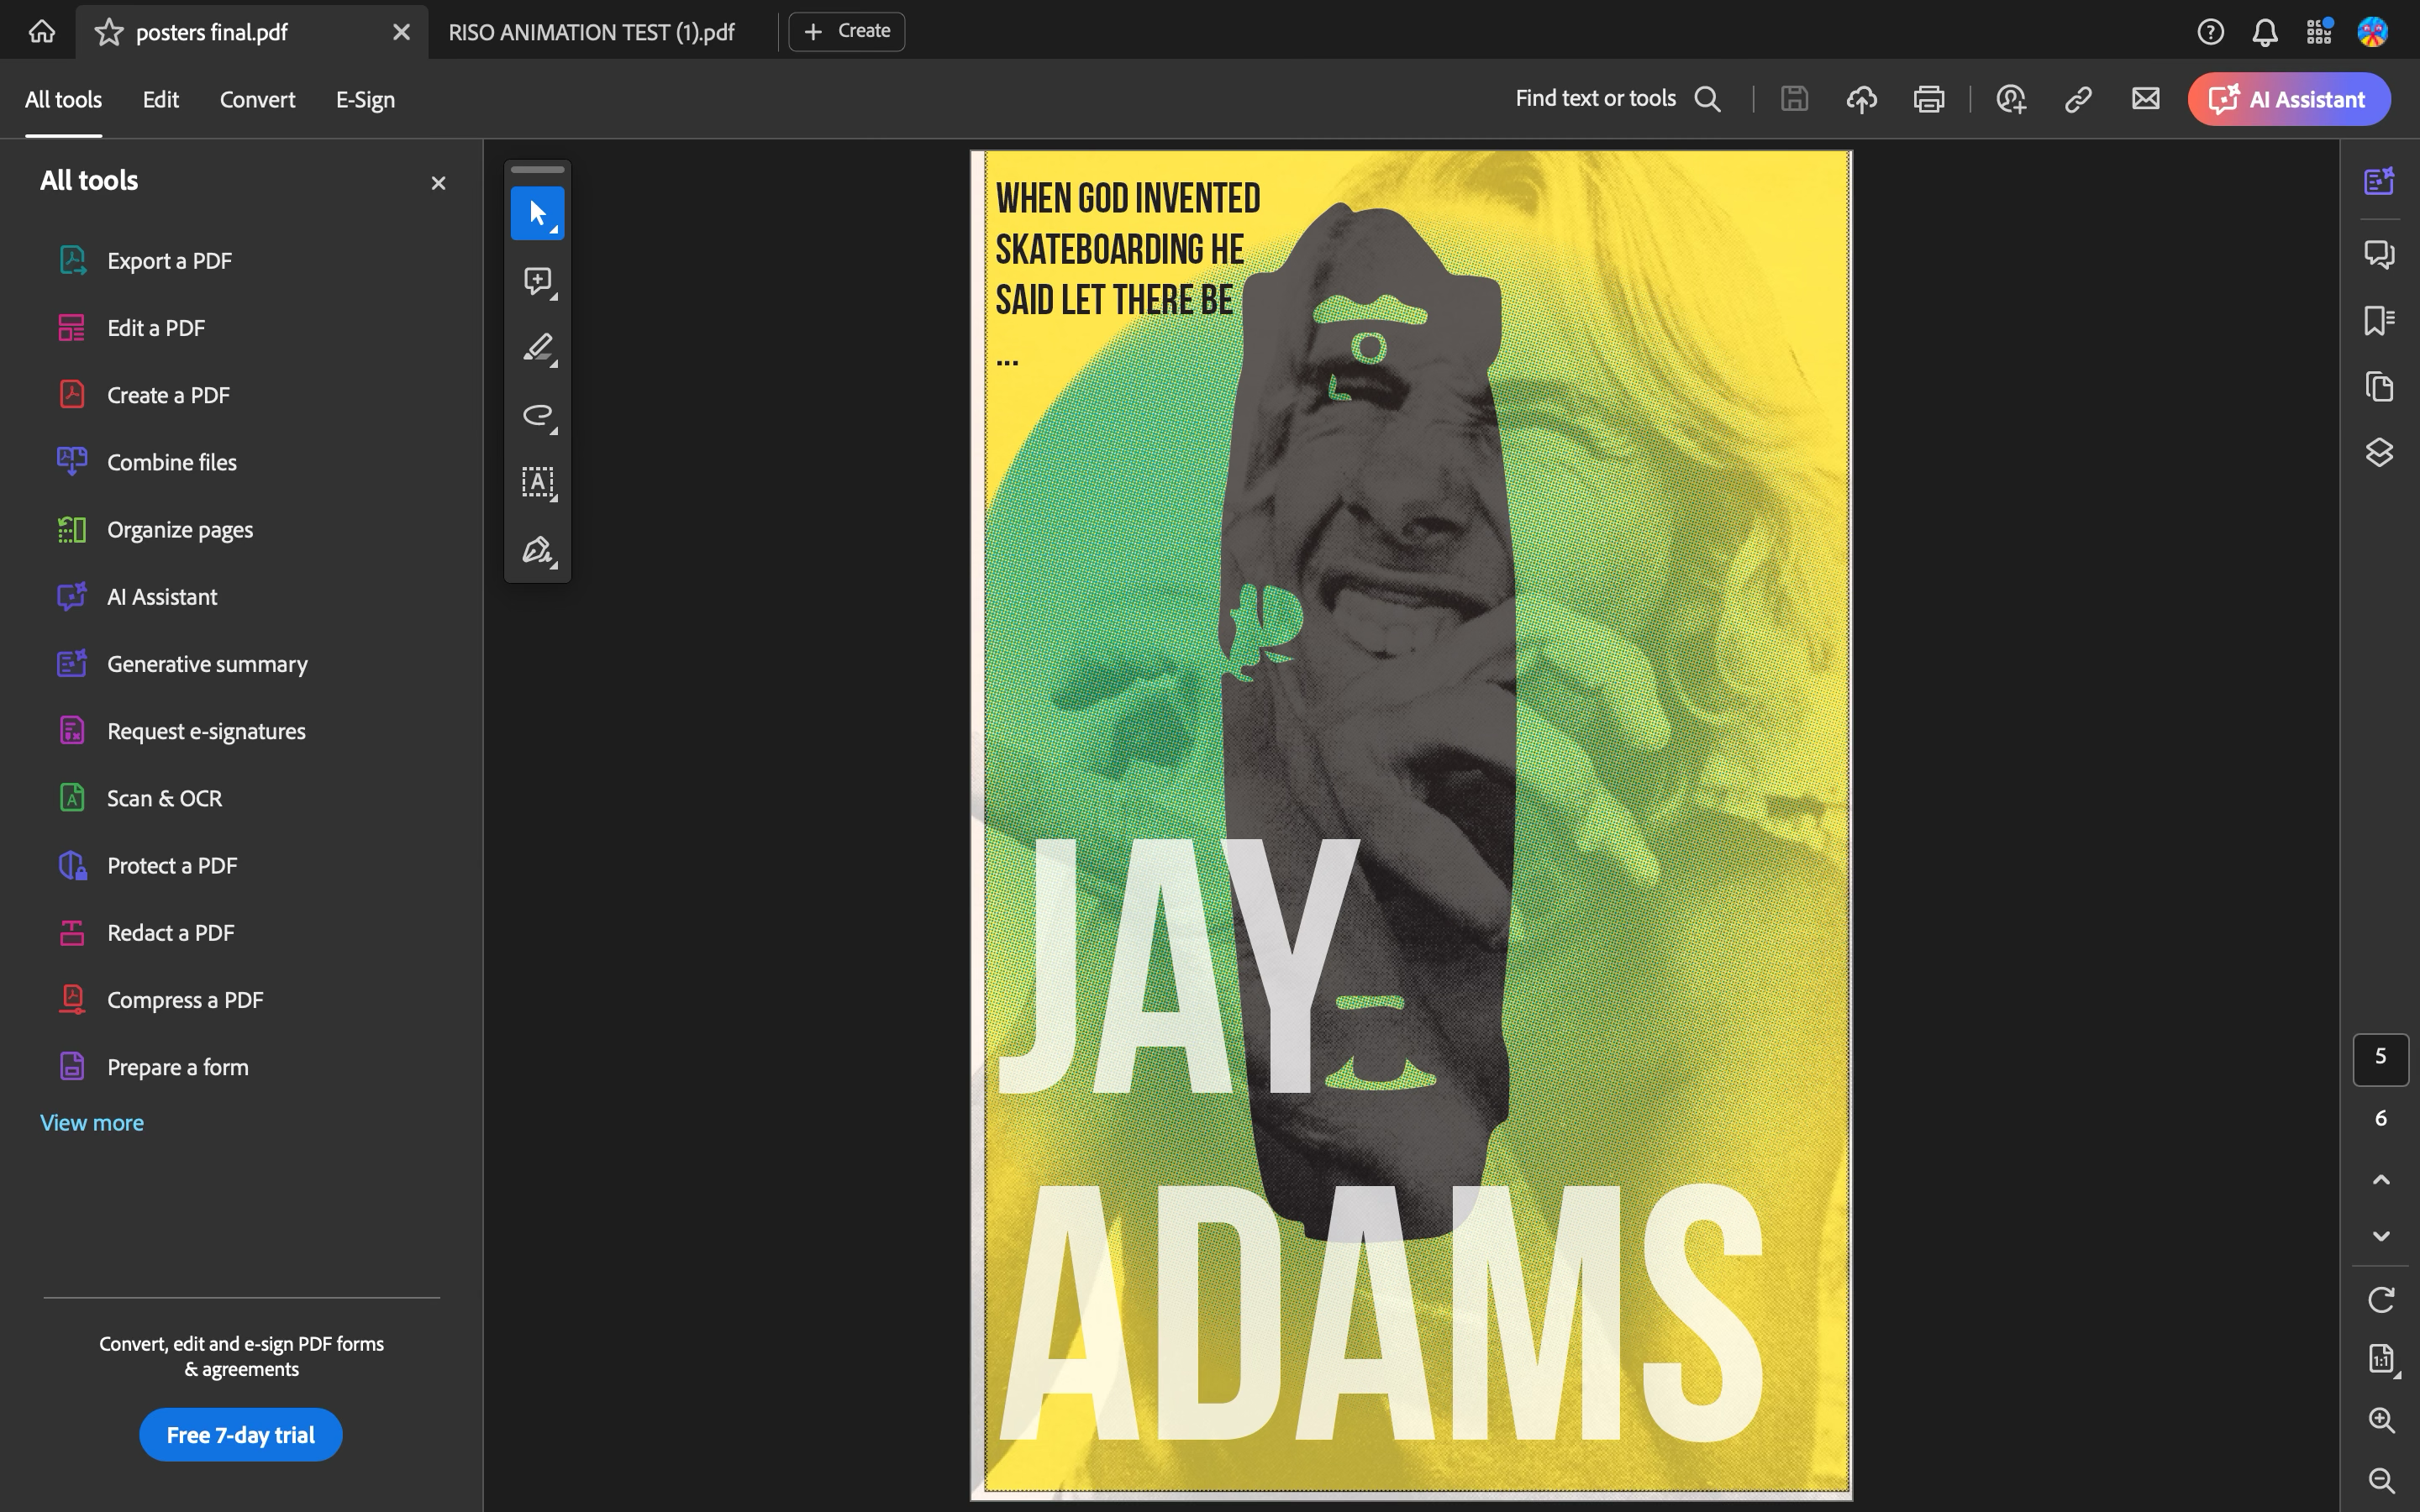Switch to RISO ANIMATION TEST tab
Image resolution: width=2420 pixels, height=1512 pixels.
point(591,32)
